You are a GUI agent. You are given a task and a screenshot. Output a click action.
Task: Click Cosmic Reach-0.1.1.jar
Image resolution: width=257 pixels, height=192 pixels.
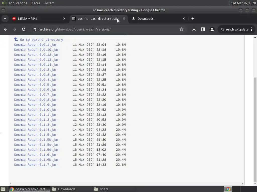pyautogui.click(x=35, y=115)
